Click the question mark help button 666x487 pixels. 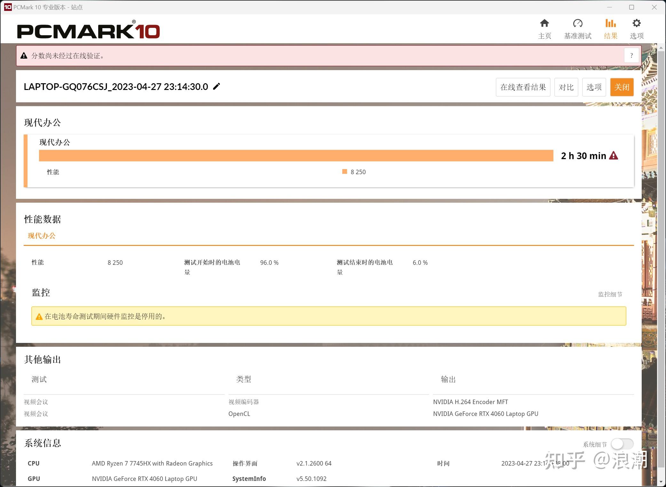pos(631,55)
